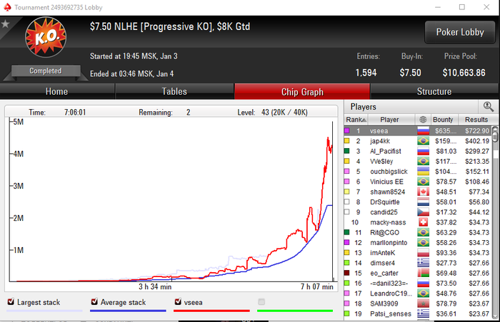Click eo_carter's Belarus flag icon

(423, 274)
